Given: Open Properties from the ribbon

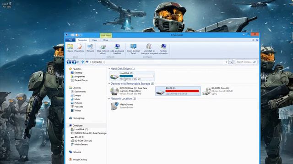Looking at the screenshot, I should [79, 48].
